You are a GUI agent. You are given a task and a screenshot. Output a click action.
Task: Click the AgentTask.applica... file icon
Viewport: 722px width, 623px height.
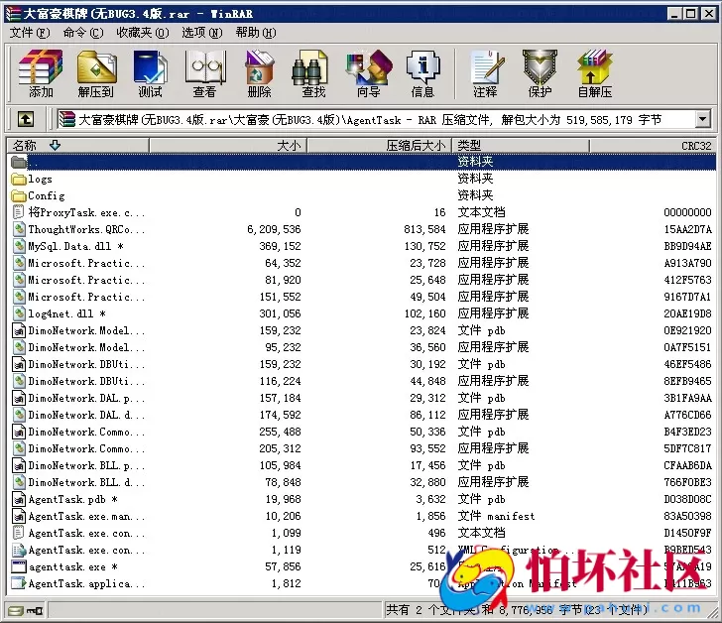tap(19, 583)
